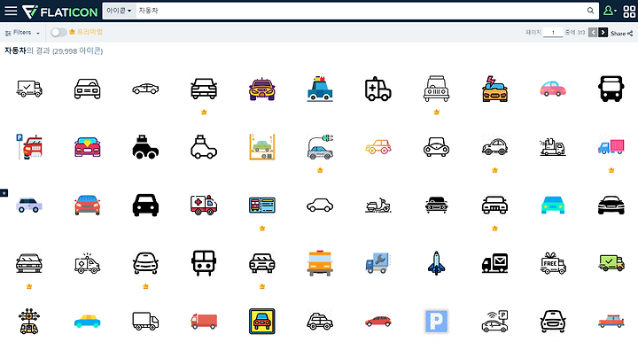Screen dimensions: 638x342
Task: Select the red car parking sign icon
Action: 29,147
